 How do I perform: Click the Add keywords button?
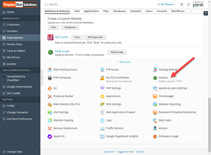[x=95, y=37]
